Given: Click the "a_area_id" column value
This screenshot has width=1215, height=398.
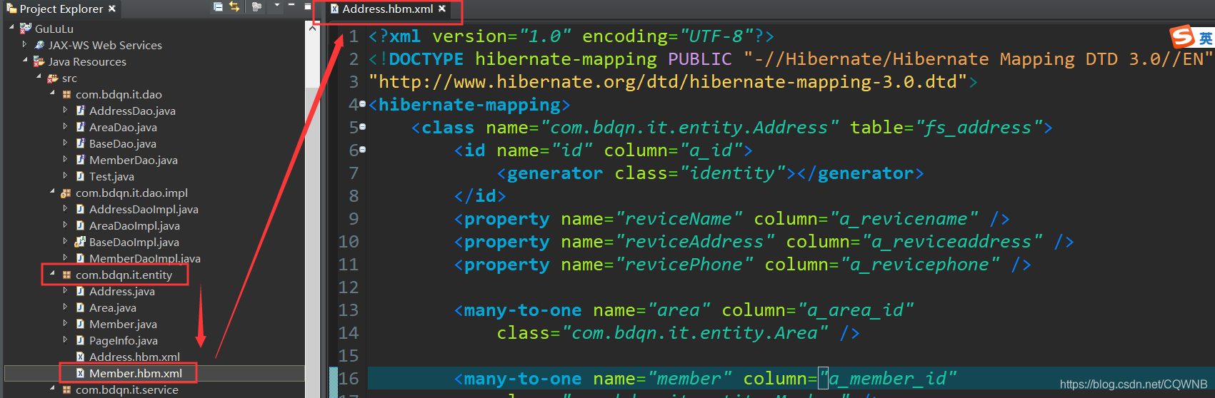Looking at the screenshot, I should click(x=856, y=310).
